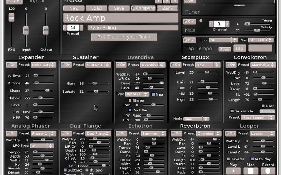The width and height of the screenshot is (281, 175).
Task: Click Put Order in your Rack
Action: click(124, 37)
